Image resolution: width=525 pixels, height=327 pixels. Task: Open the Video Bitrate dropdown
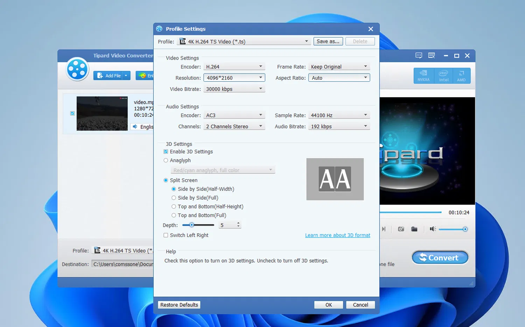pos(234,89)
